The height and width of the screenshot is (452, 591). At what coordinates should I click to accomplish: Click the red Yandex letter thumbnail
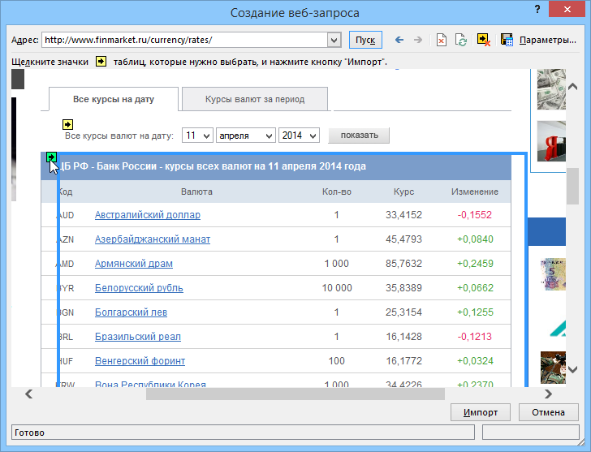(551, 141)
